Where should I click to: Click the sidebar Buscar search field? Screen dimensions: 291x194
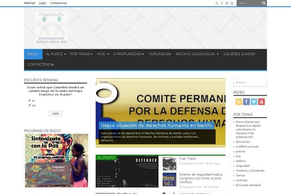(x=250, y=82)
